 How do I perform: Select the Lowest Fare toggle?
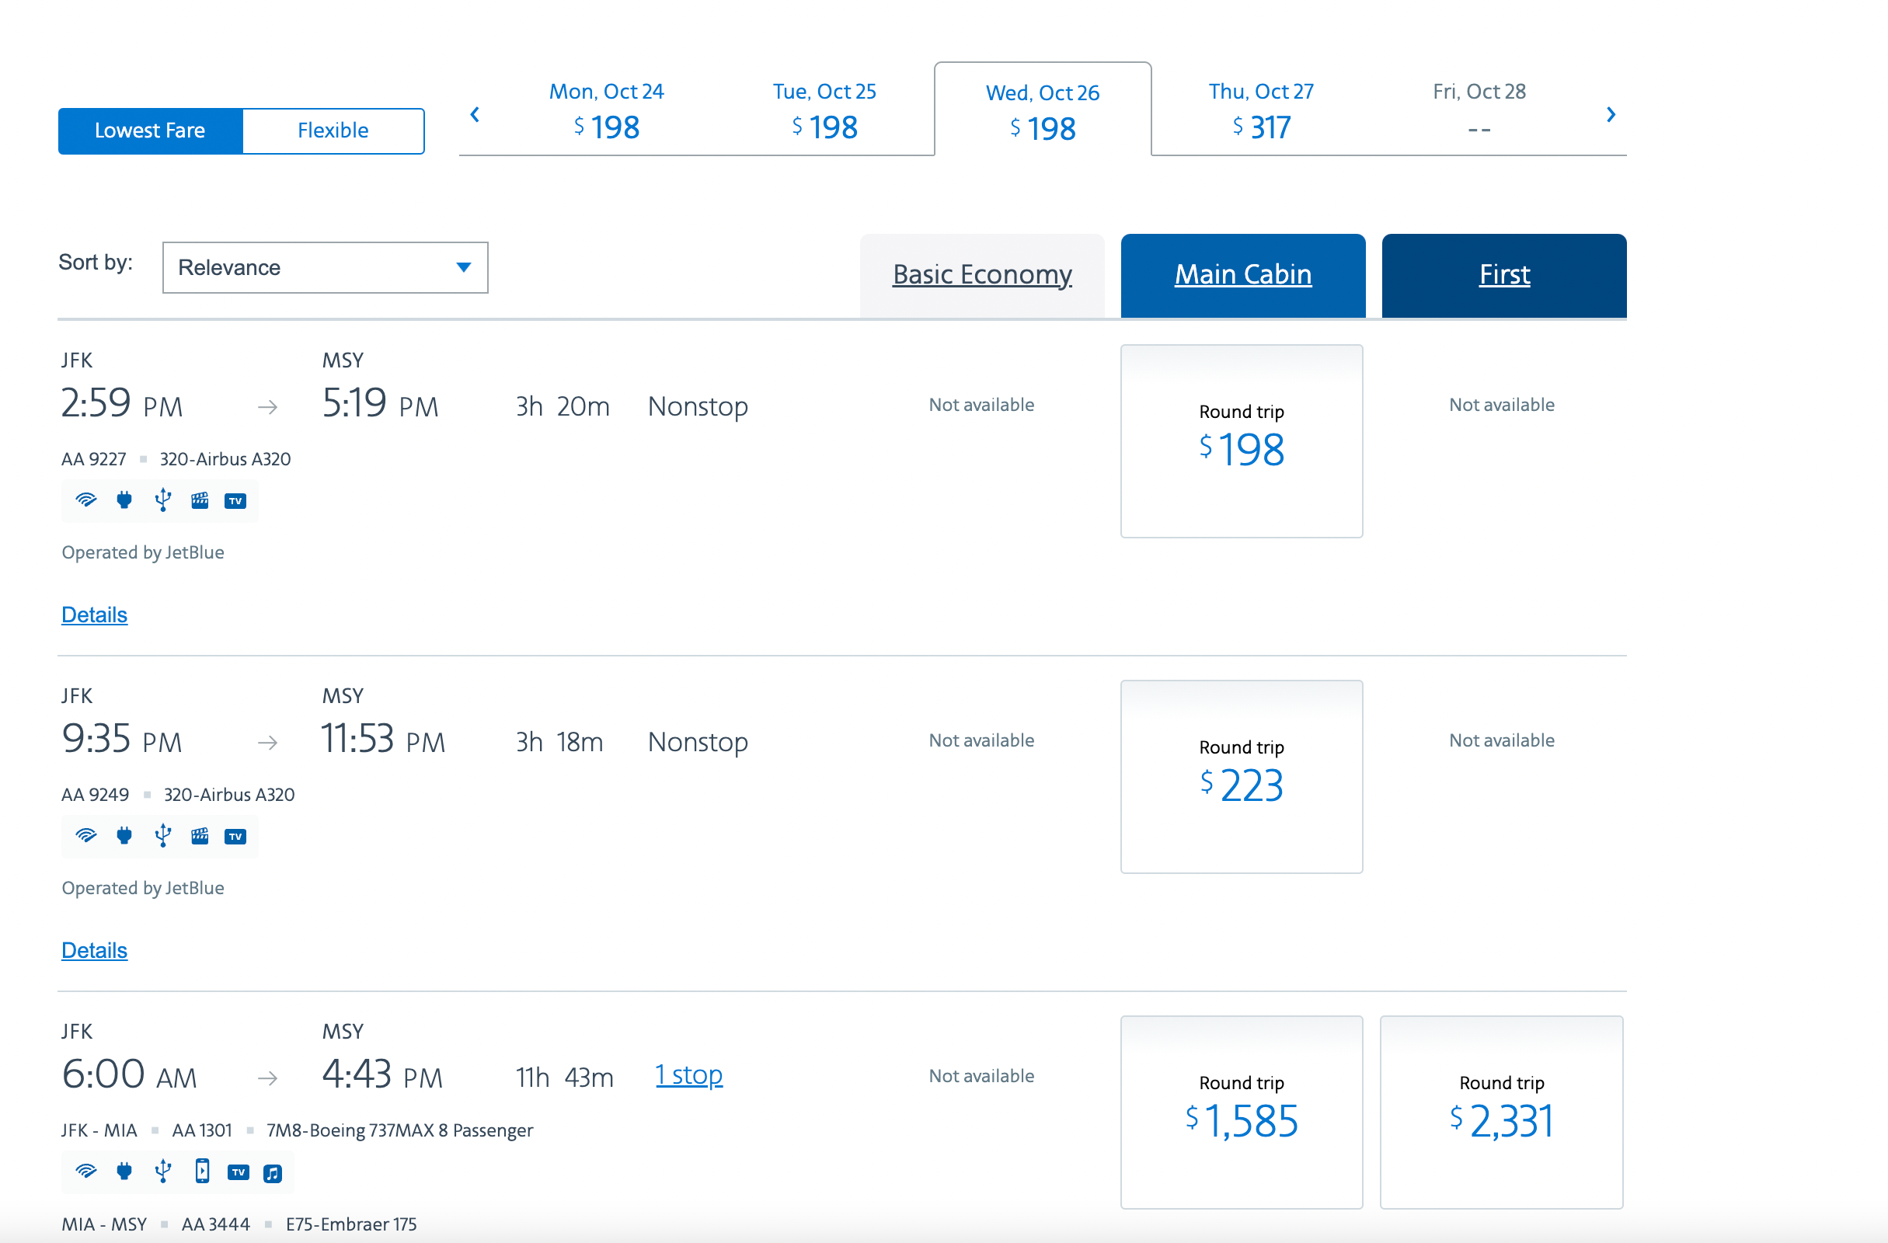[x=150, y=131]
